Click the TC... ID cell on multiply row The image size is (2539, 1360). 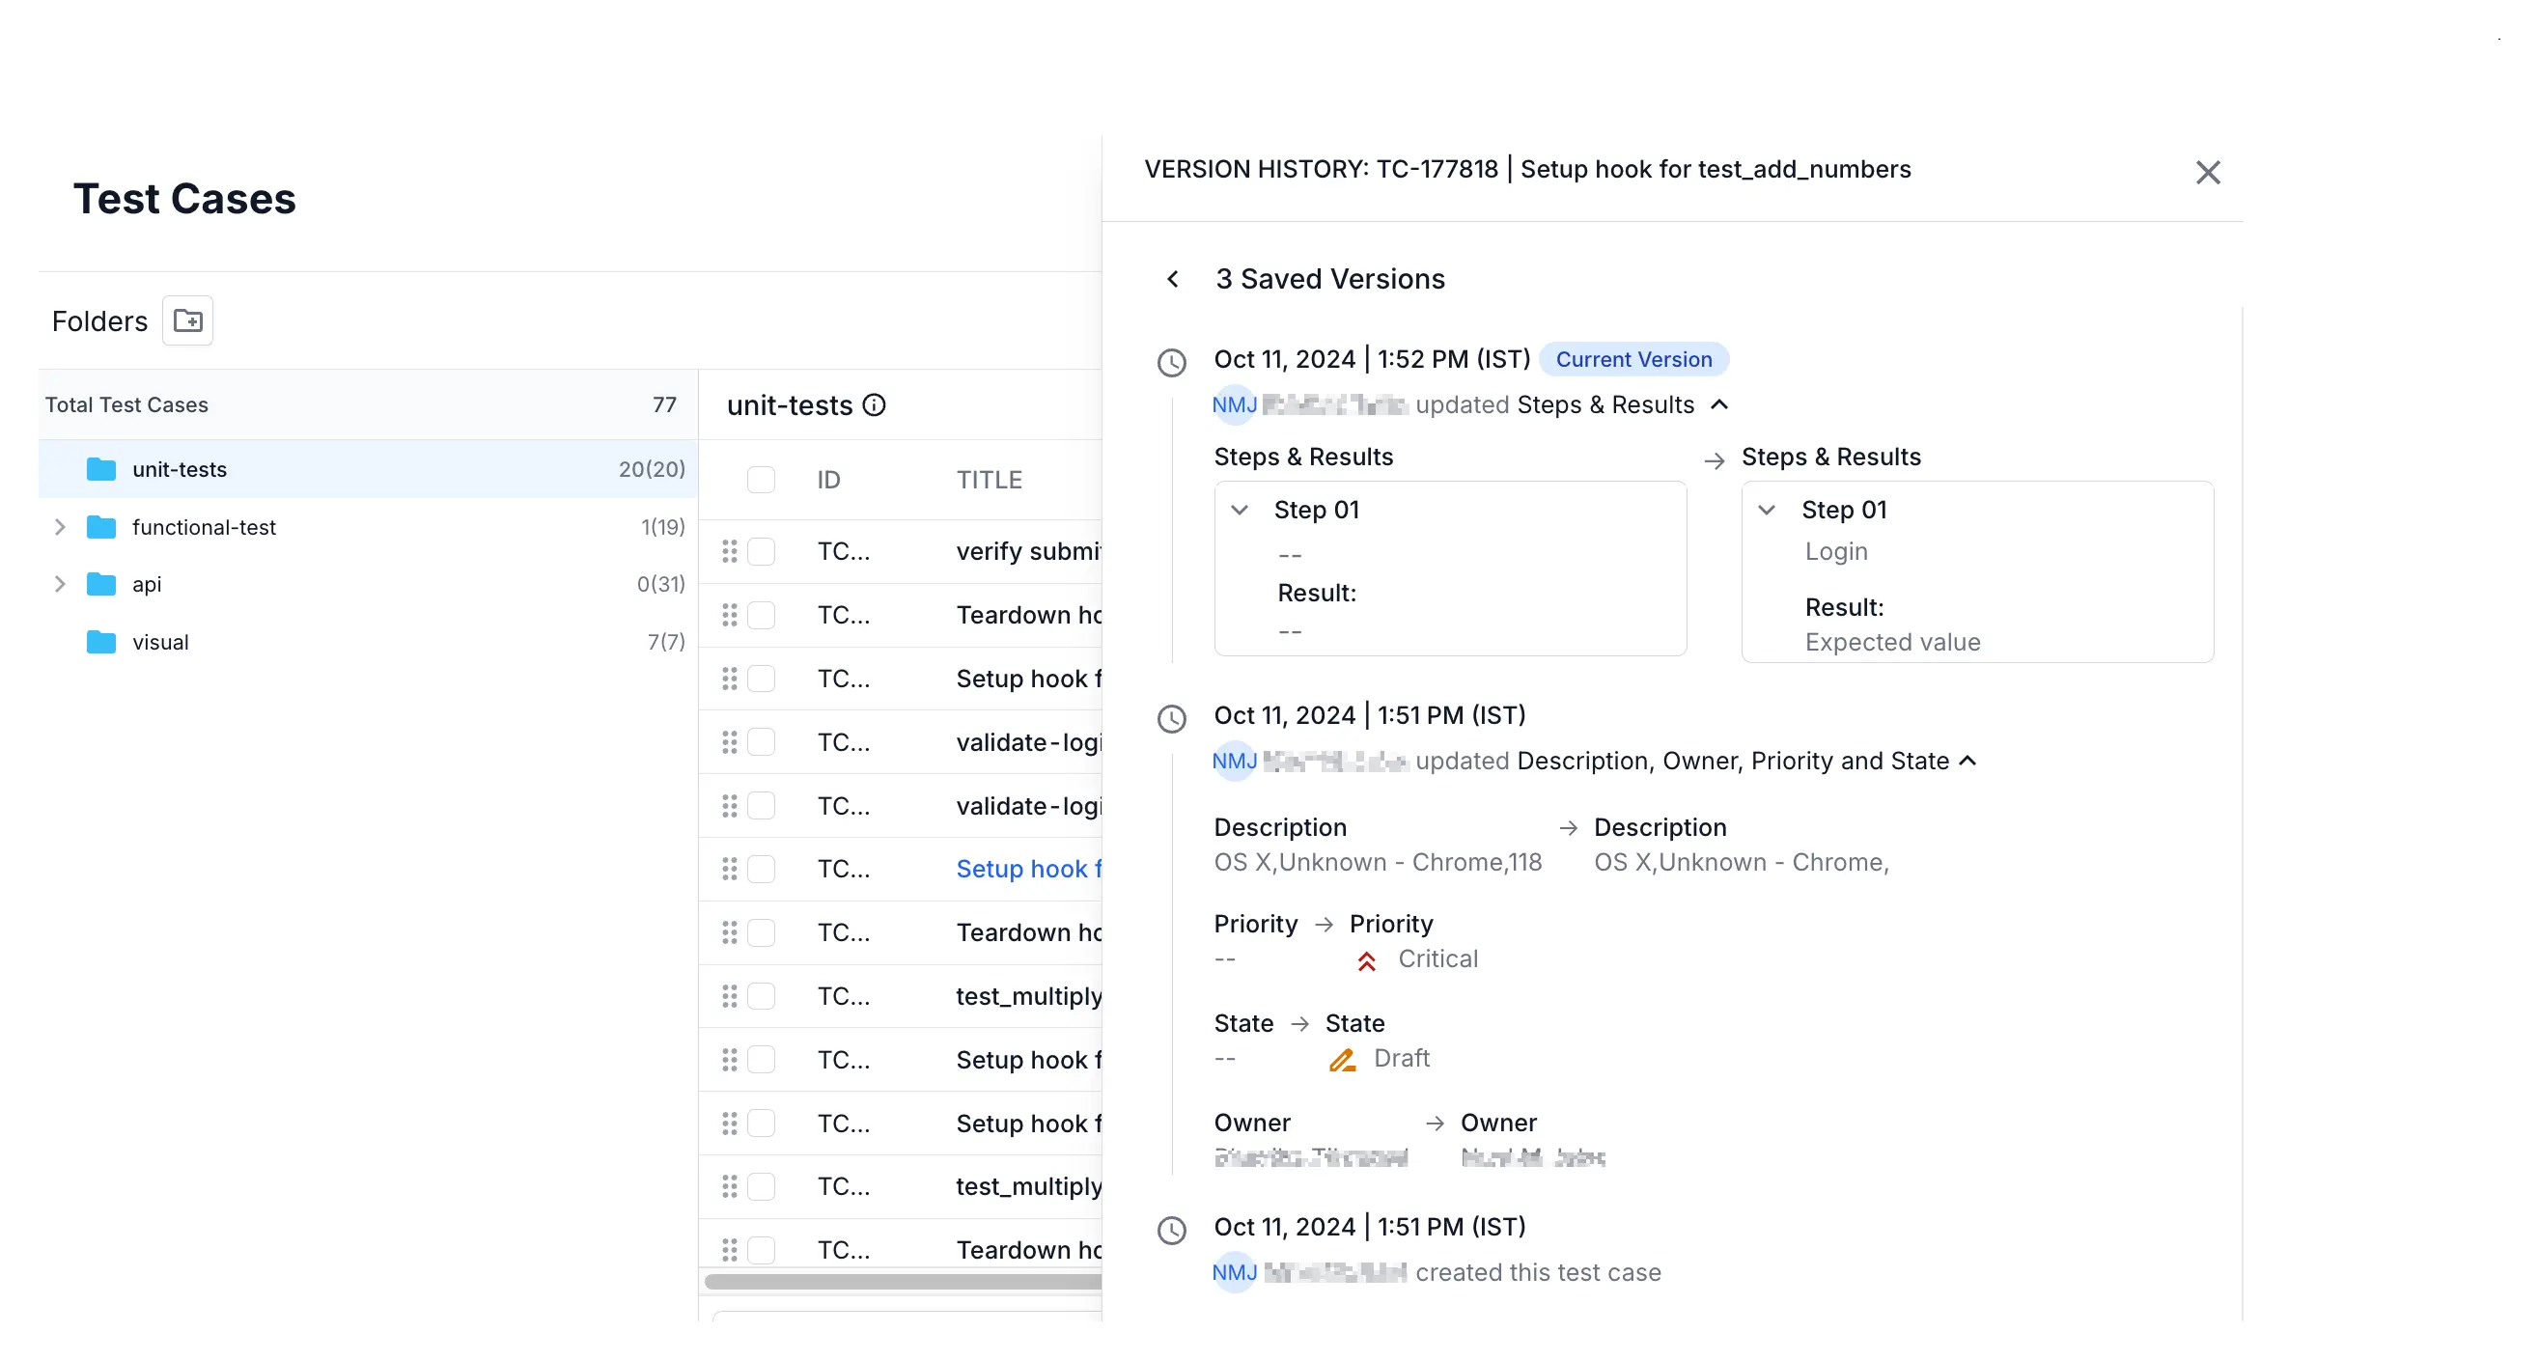pos(843,996)
